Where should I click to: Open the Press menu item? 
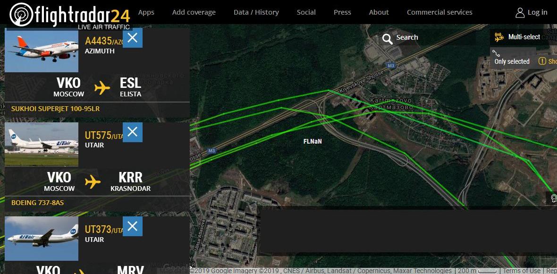(342, 12)
